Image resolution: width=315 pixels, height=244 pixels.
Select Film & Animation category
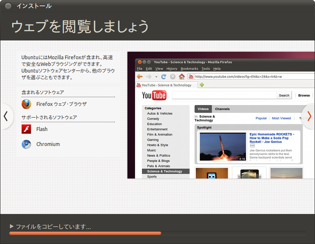click(x=160, y=134)
